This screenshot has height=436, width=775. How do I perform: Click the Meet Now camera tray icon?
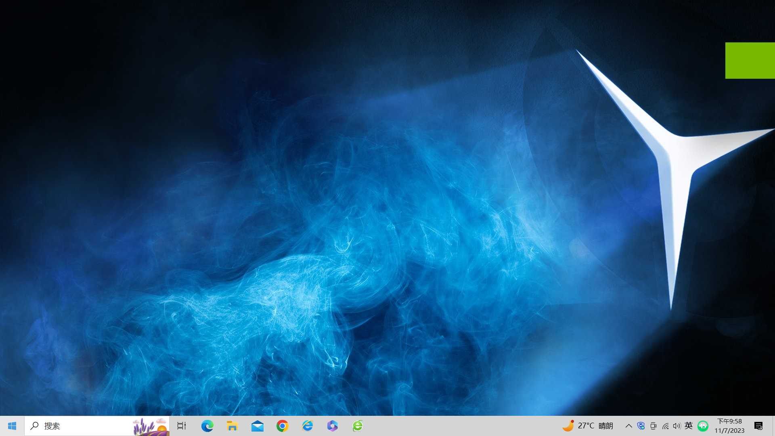coord(653,426)
